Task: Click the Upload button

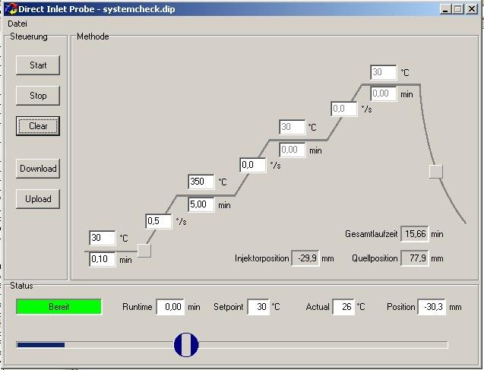Action: 38,199
